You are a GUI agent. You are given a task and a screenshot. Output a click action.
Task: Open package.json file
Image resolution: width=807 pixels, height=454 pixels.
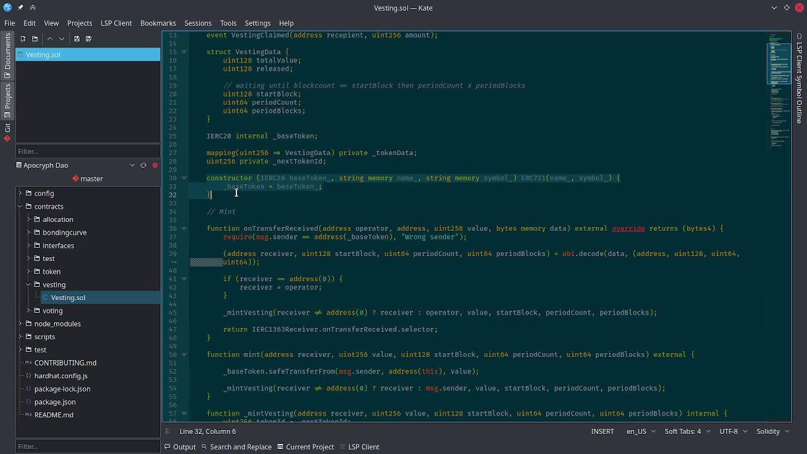(x=55, y=402)
